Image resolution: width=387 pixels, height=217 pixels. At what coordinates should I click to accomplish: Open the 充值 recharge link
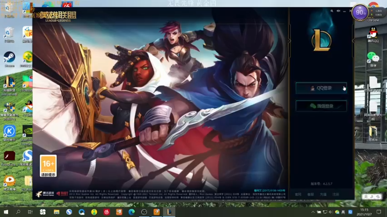(x=323, y=194)
